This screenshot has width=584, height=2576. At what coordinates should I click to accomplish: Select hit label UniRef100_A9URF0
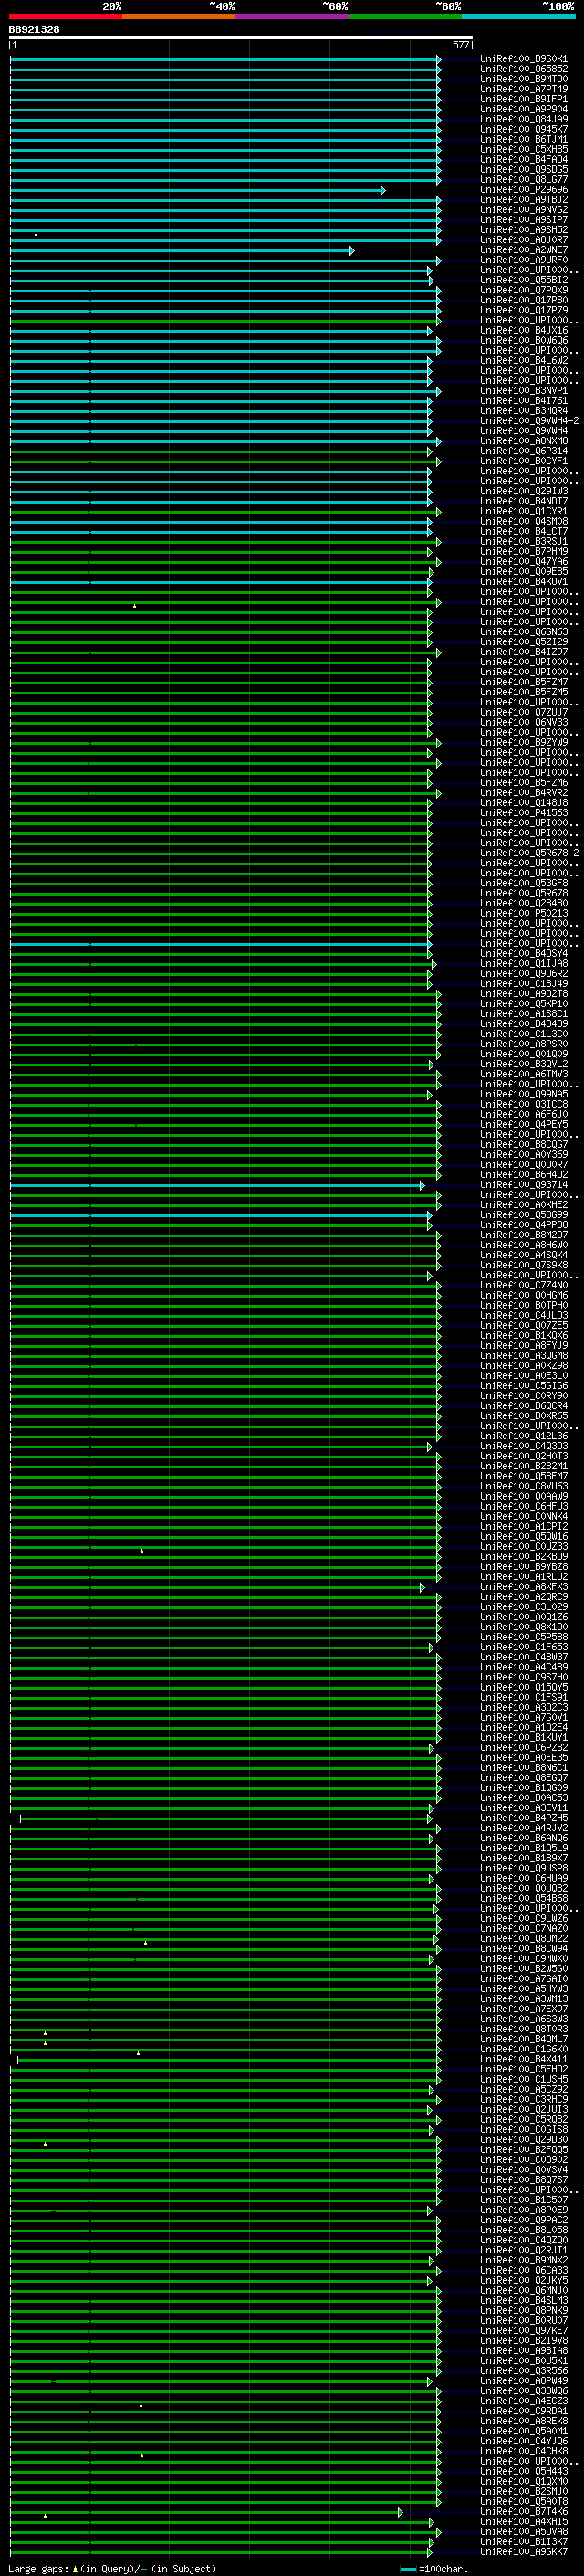click(524, 260)
